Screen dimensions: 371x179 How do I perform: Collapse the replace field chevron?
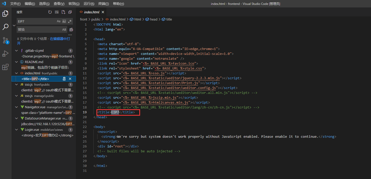[14, 25]
